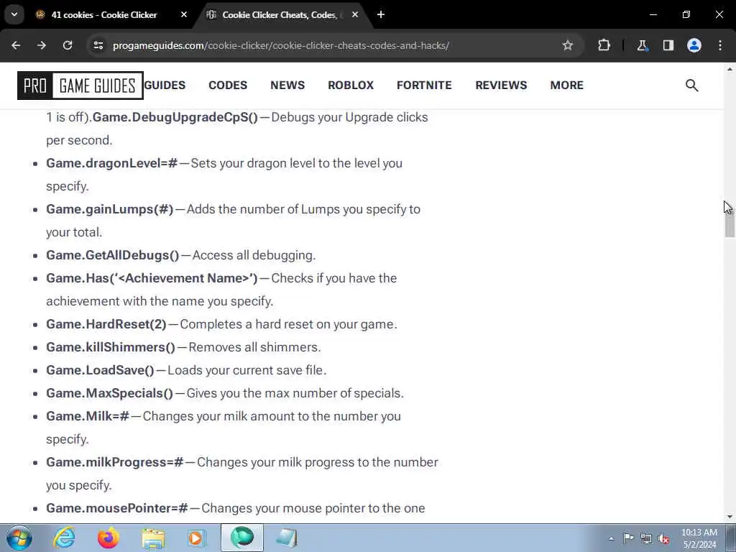Select the Cookie Clicker Cheats, Codes tab
Viewport: 736px width, 552px height.
[280, 15]
